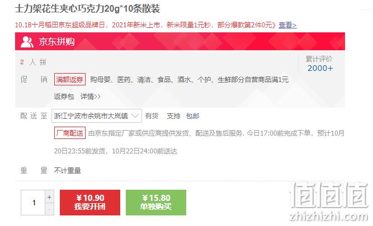Click the 厂商配送 delivery tag

(x=70, y=133)
